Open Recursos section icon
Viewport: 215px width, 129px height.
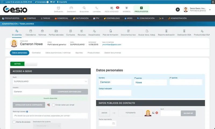pos(82,31)
